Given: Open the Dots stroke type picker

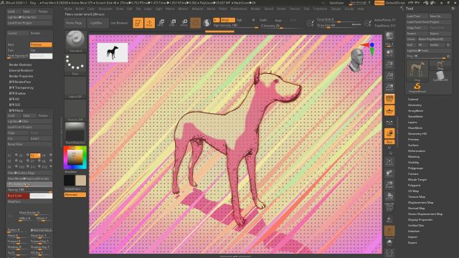Looking at the screenshot, I should click(75, 64).
